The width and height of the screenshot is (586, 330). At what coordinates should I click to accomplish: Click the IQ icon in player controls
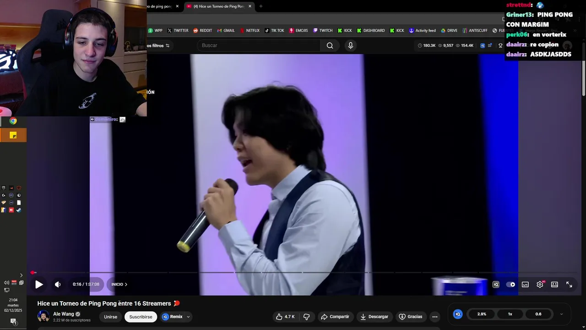[x=496, y=285]
